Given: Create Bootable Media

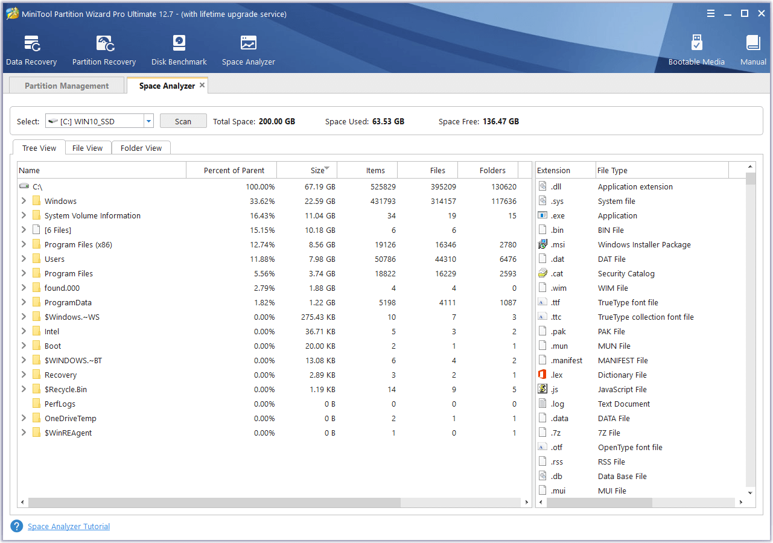Looking at the screenshot, I should coord(696,51).
